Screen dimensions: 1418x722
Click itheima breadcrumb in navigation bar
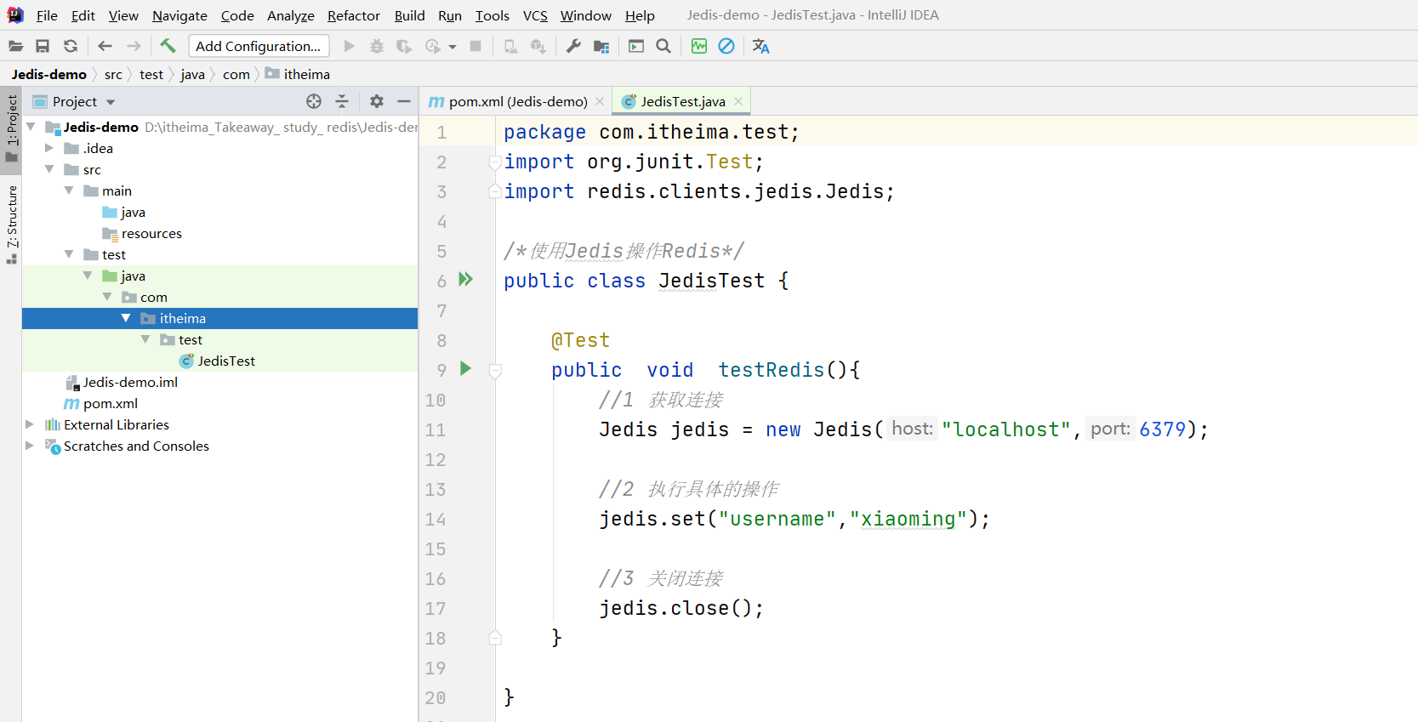298,74
